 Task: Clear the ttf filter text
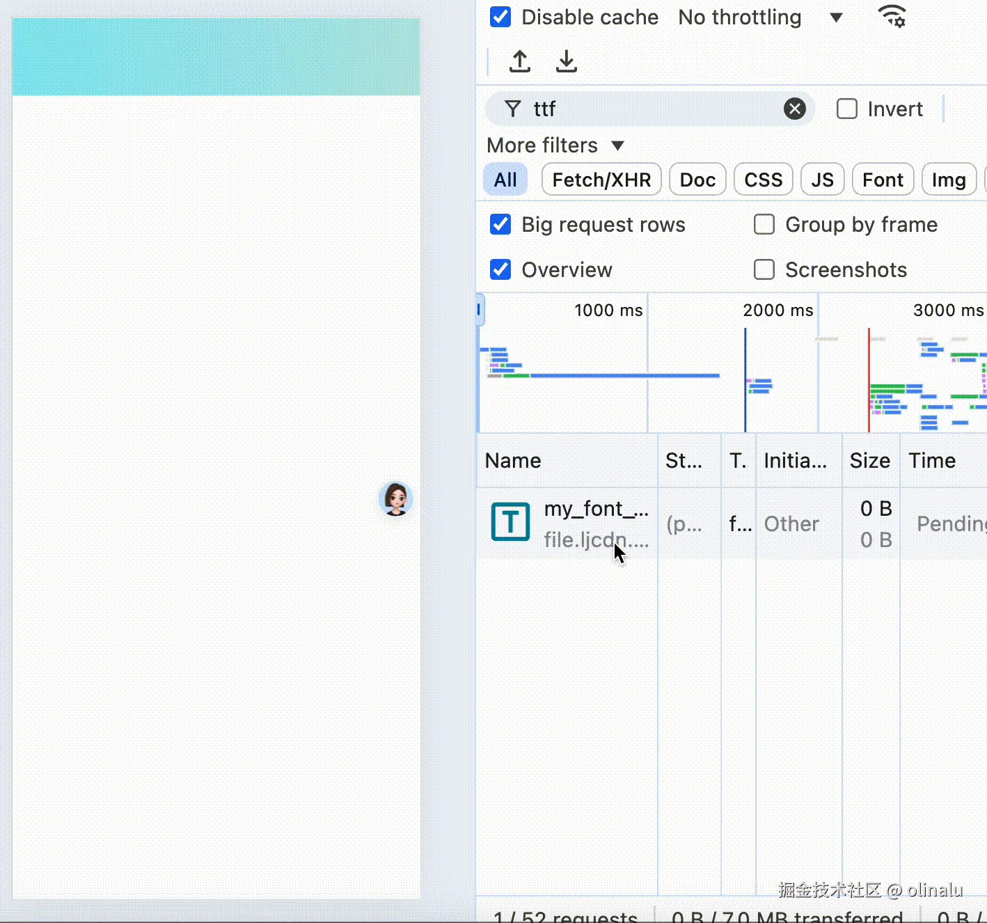point(795,109)
